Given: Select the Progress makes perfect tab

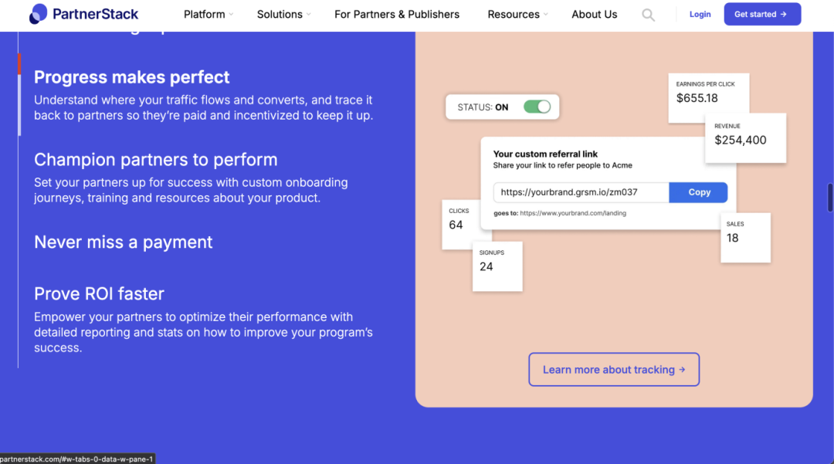Looking at the screenshot, I should (x=132, y=77).
